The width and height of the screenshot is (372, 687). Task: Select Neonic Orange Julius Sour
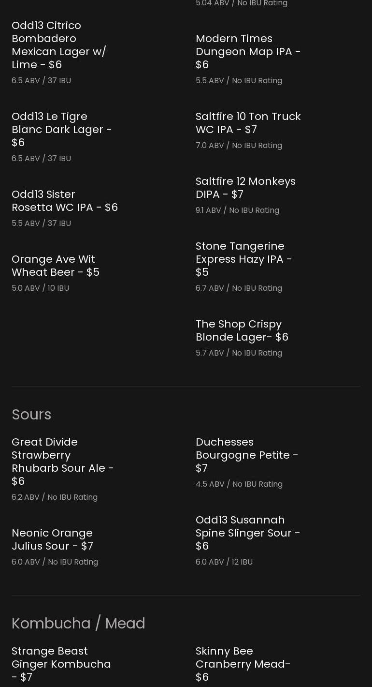click(52, 539)
